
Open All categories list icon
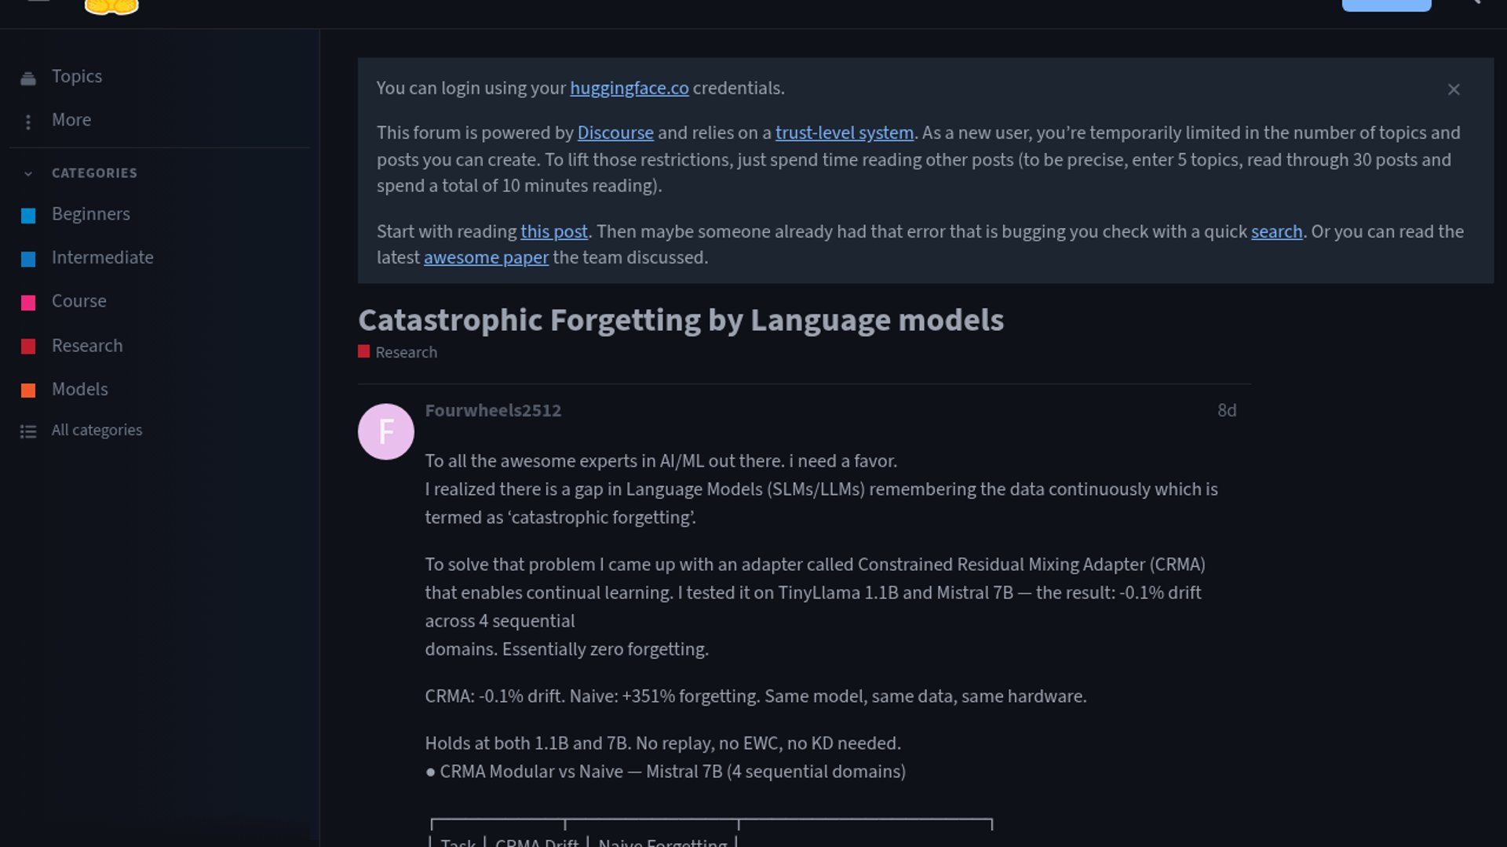(28, 431)
